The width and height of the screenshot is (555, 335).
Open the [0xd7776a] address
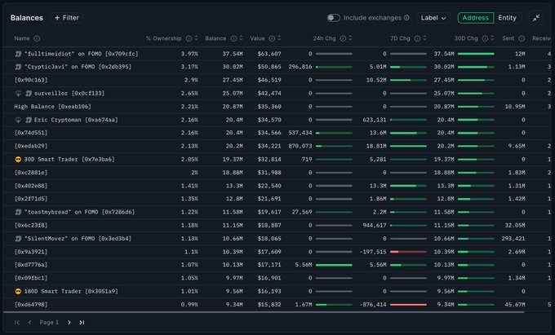point(31,265)
